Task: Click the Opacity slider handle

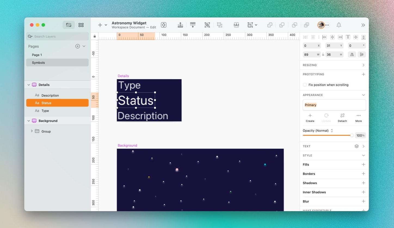Action: pos(352,135)
